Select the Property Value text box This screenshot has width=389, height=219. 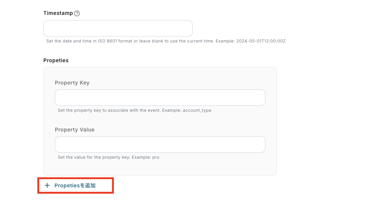[x=160, y=145]
